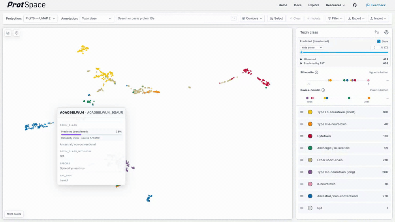395x222 pixels.
Task: Go to the Home page
Action: point(283,5)
